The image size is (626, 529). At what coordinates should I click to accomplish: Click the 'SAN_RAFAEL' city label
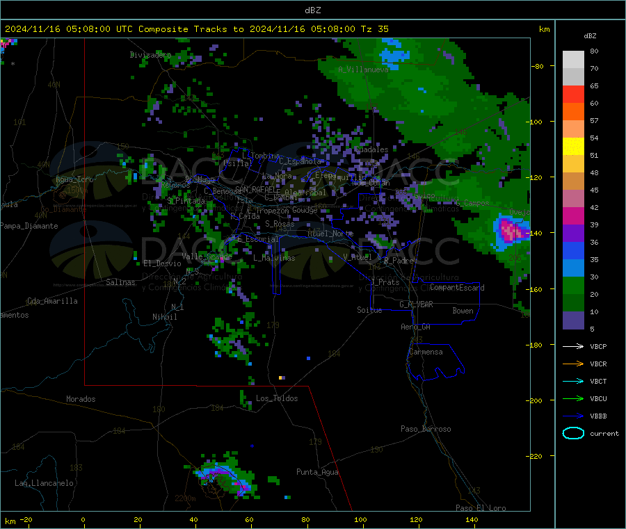[255, 189]
